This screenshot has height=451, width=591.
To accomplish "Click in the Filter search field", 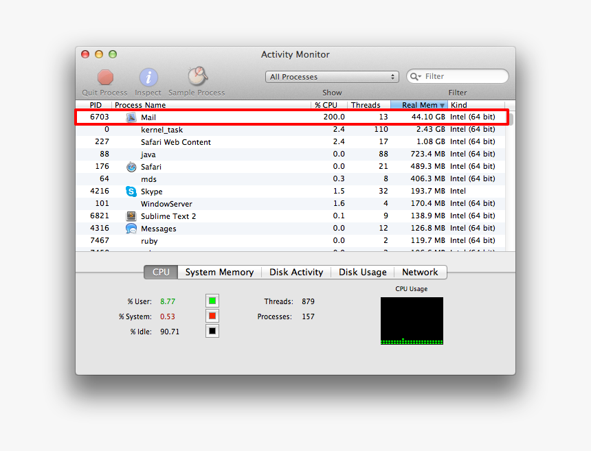I will pos(458,76).
